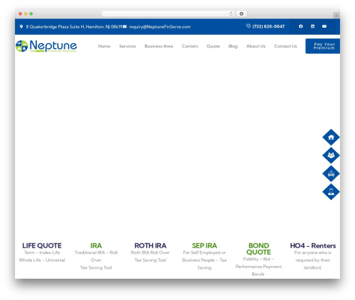Open the Quote menu item
The height and width of the screenshot is (300, 355).
[x=213, y=46]
